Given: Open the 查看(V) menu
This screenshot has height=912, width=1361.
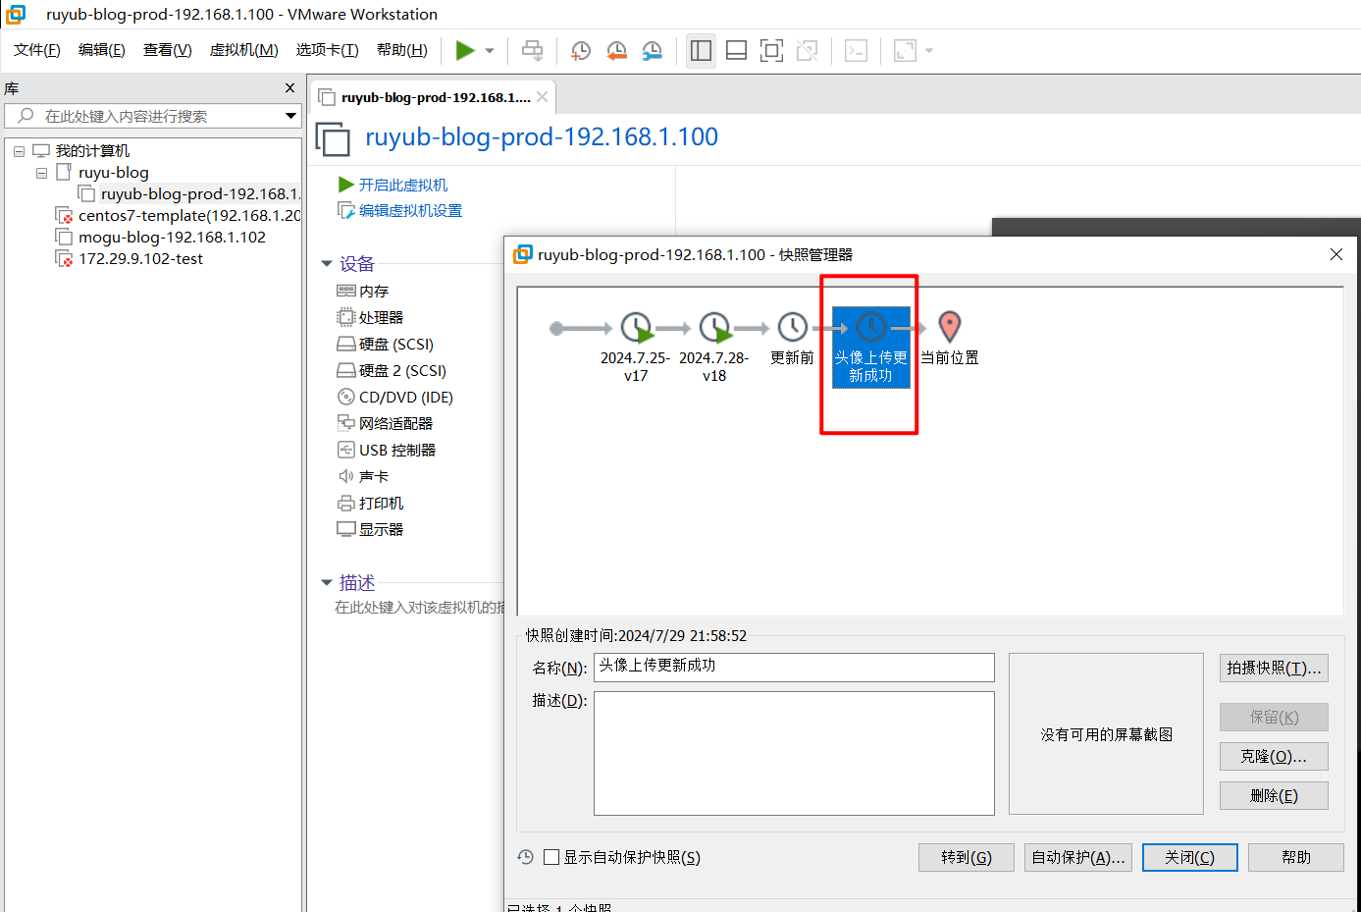Looking at the screenshot, I should pos(168,50).
